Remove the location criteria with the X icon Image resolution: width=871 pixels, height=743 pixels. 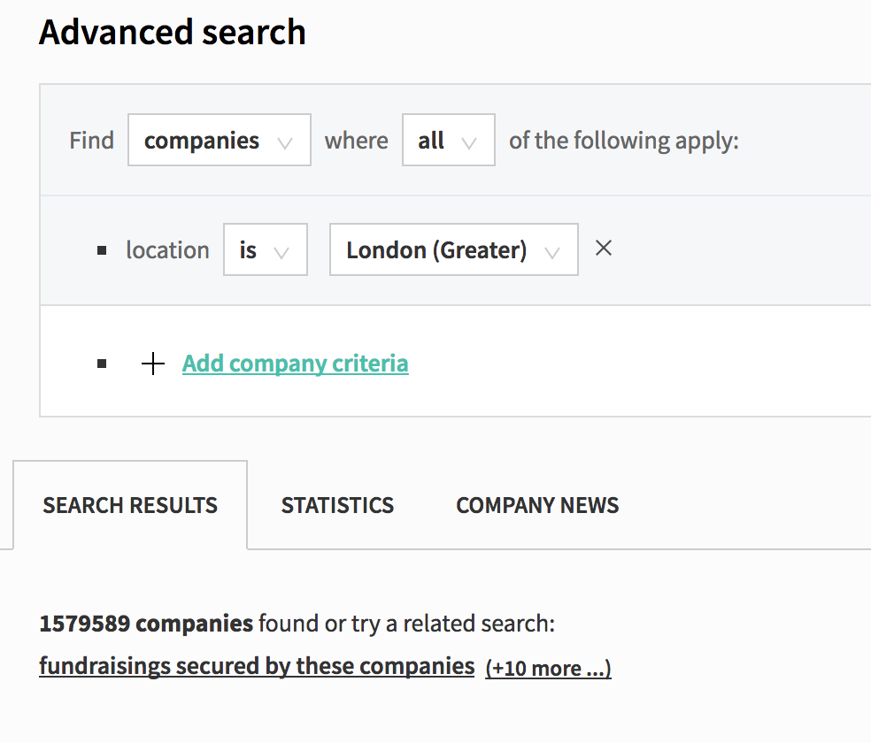(604, 248)
